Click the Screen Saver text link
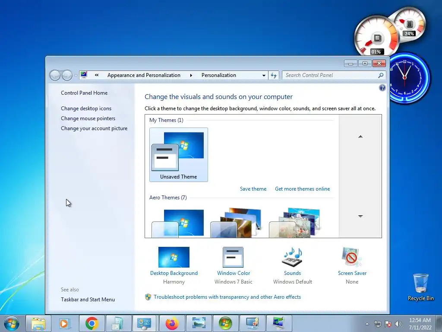The height and width of the screenshot is (332, 442). pos(352,273)
